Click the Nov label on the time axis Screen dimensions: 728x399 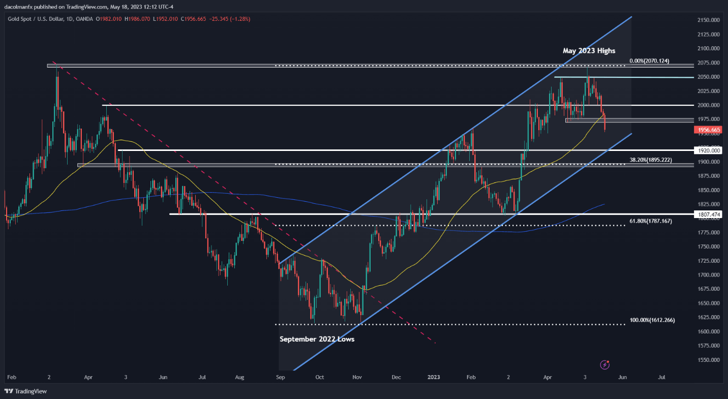pos(357,378)
